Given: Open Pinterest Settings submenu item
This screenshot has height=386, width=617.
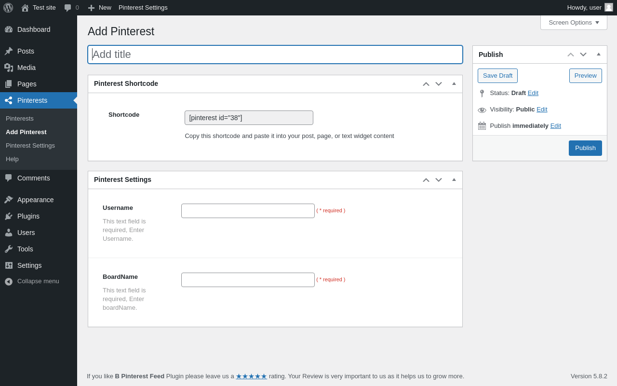Looking at the screenshot, I should click(x=30, y=146).
